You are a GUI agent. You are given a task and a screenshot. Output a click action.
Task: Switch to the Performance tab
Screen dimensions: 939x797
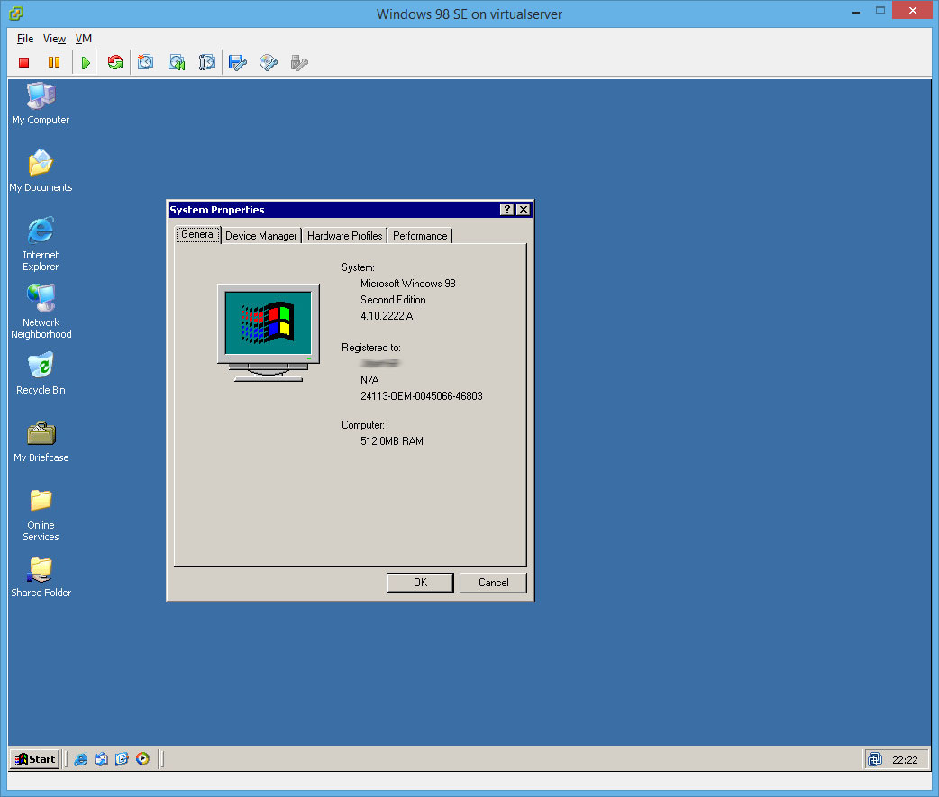[420, 236]
